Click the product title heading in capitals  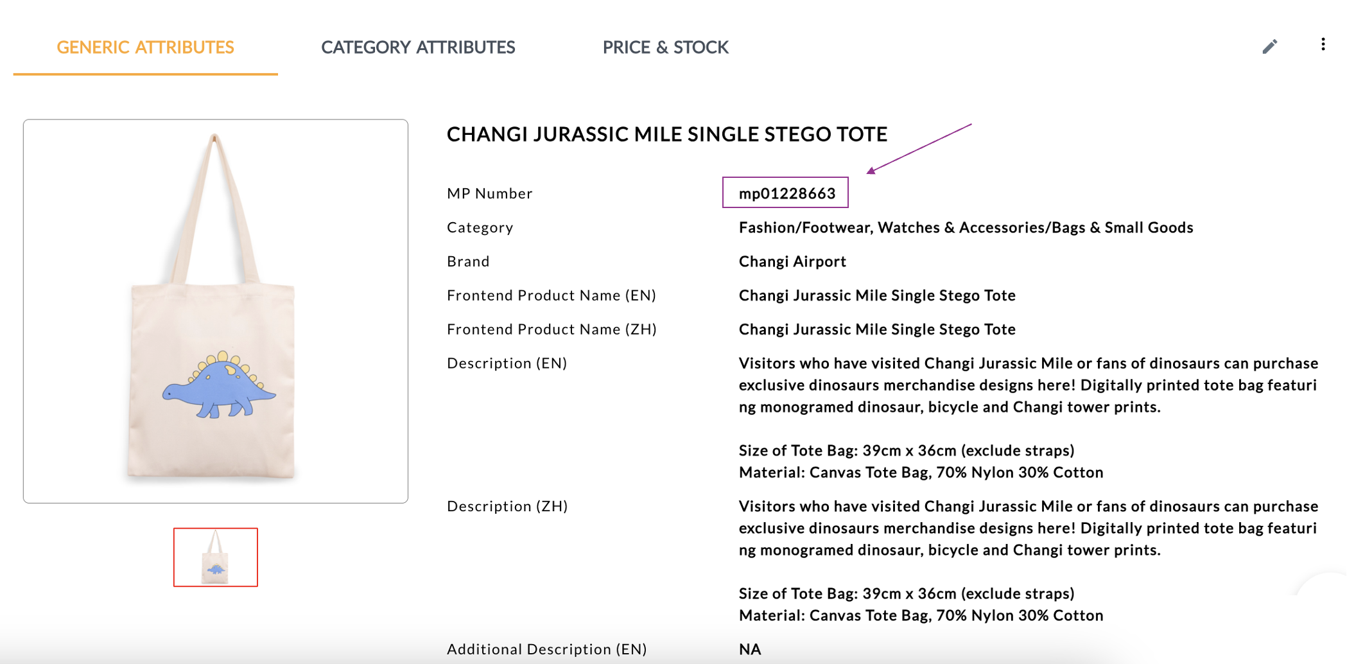tap(666, 134)
